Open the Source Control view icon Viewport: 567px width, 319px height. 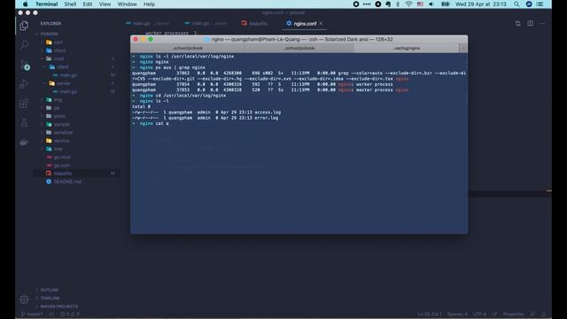click(x=25, y=65)
